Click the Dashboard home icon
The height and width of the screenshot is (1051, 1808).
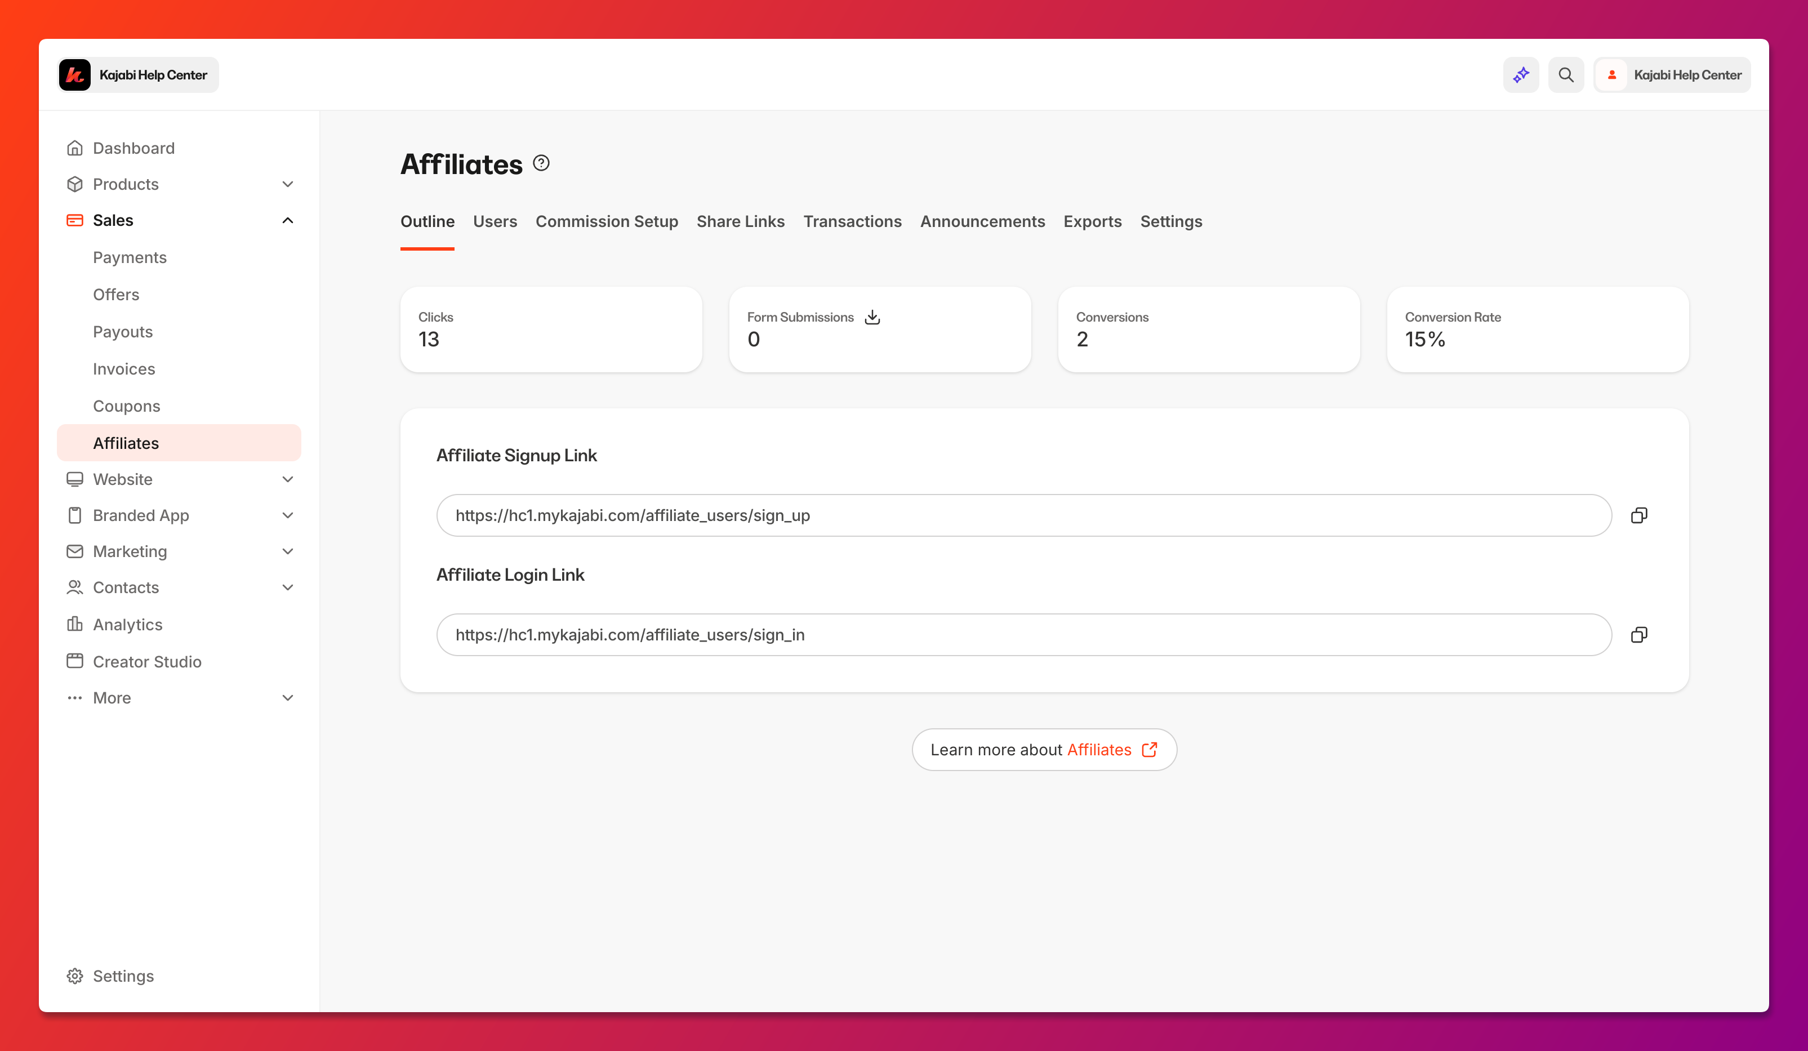click(x=74, y=148)
